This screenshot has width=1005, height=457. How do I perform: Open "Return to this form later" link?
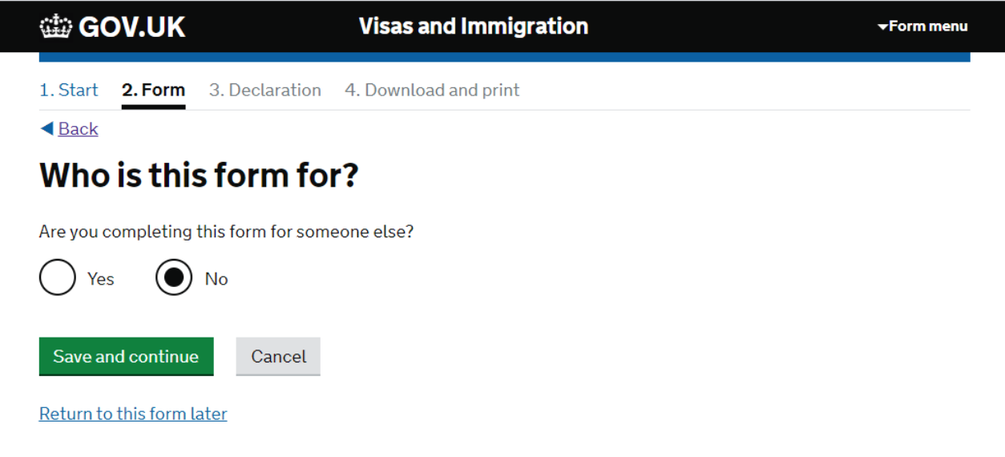coord(133,414)
